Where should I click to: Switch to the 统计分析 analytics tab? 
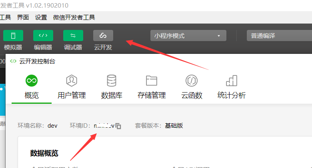click(x=232, y=87)
